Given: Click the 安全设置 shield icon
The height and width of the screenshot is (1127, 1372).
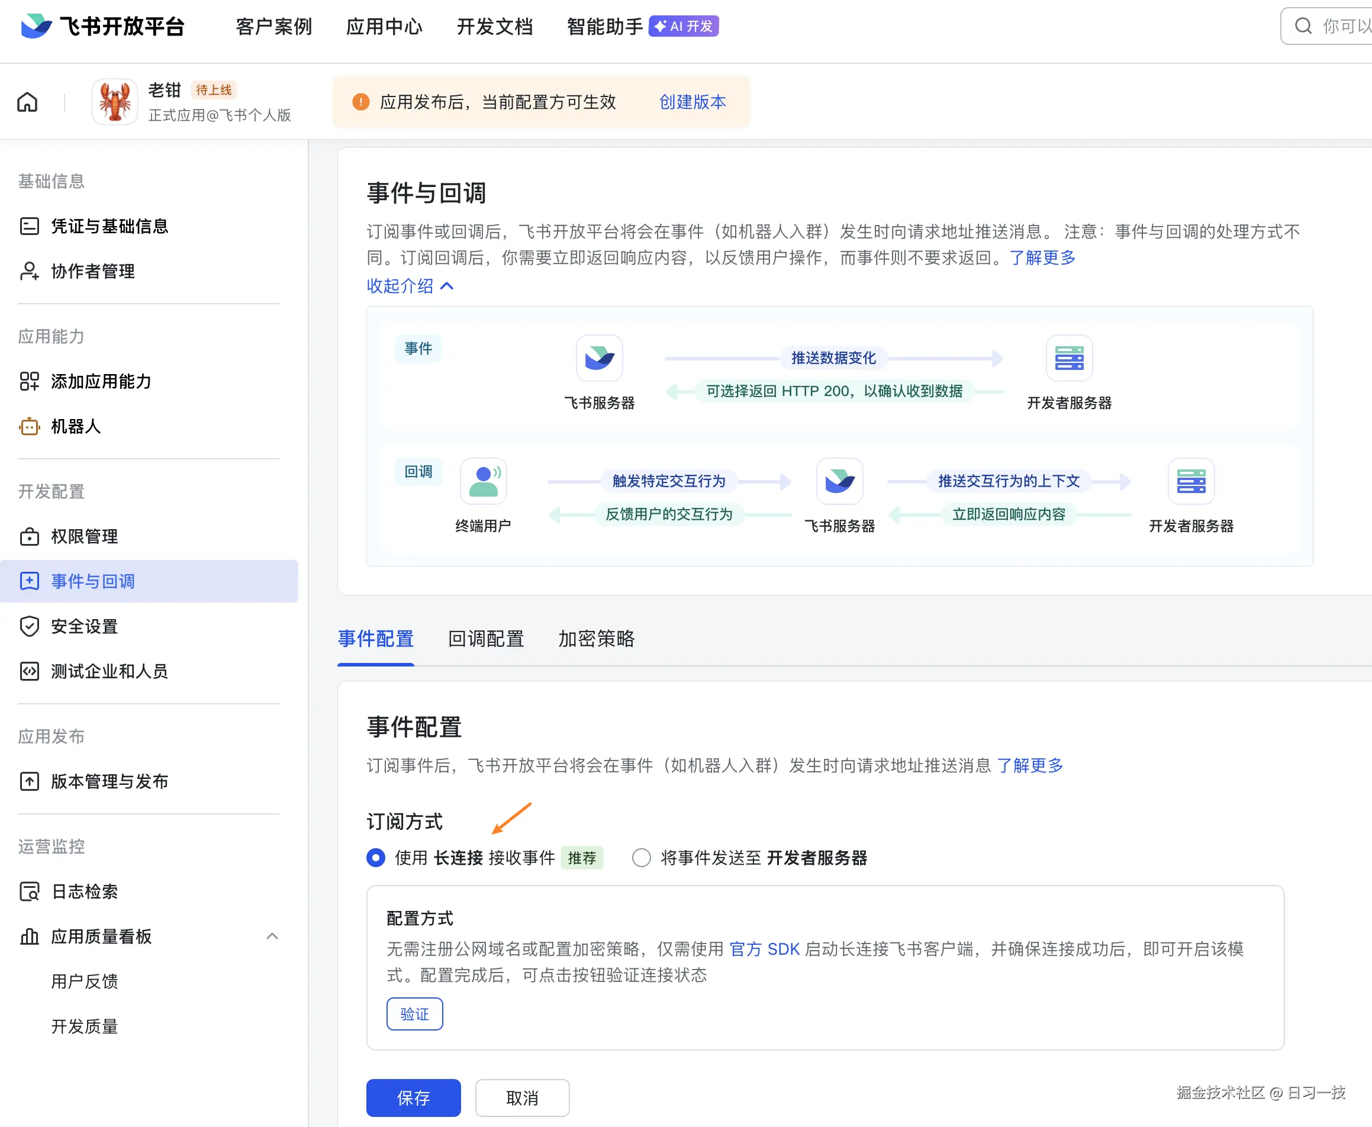Looking at the screenshot, I should pos(29,626).
